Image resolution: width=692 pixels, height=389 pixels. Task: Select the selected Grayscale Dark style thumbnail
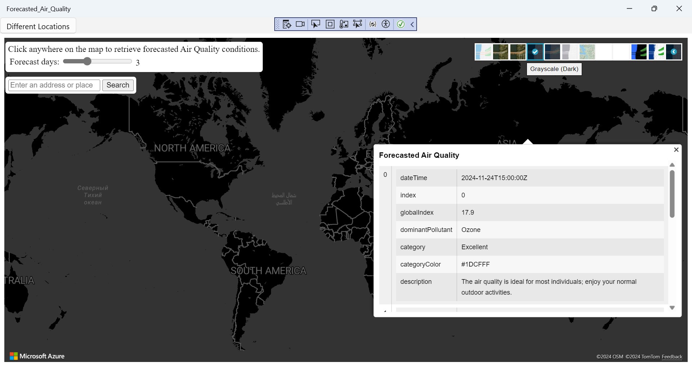coord(535,52)
